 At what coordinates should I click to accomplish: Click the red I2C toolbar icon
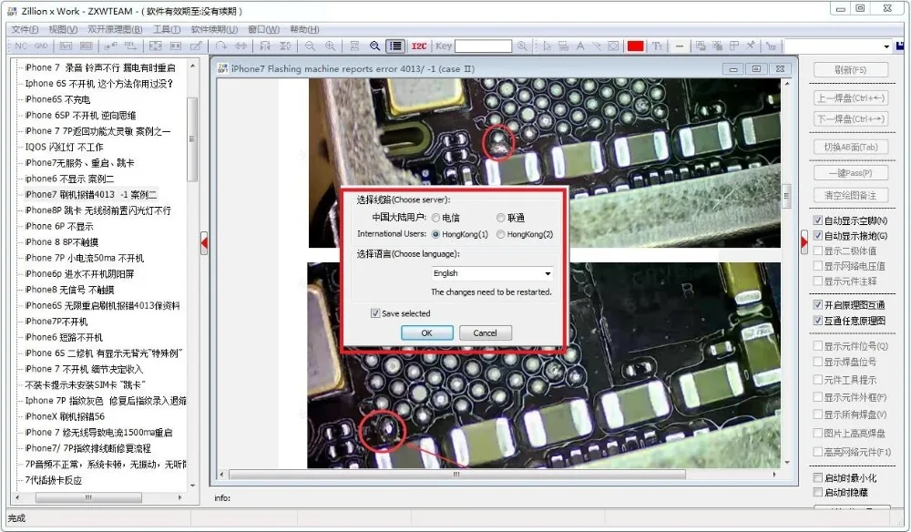(419, 46)
